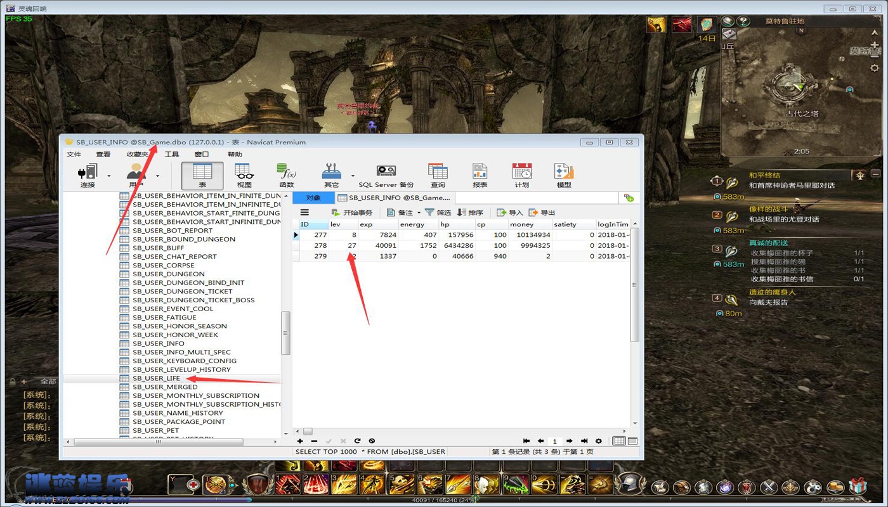Click quest 和平终结 in the game tracker
888x507 pixels.
(764, 176)
